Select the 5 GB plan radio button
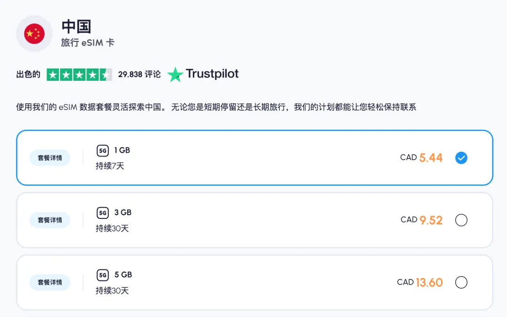The image size is (507, 317). click(461, 282)
